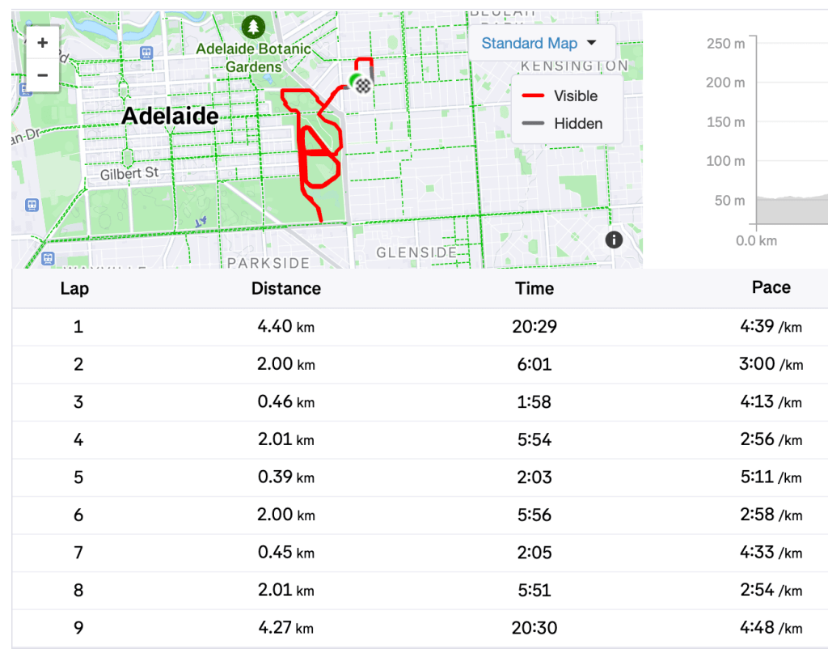The image size is (828, 649).
Task: Click the Time column header
Action: coord(534,288)
